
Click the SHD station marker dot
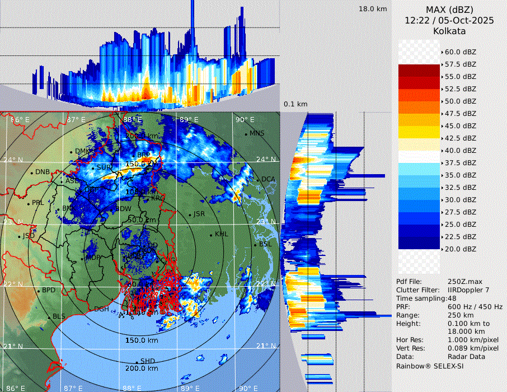137,361
